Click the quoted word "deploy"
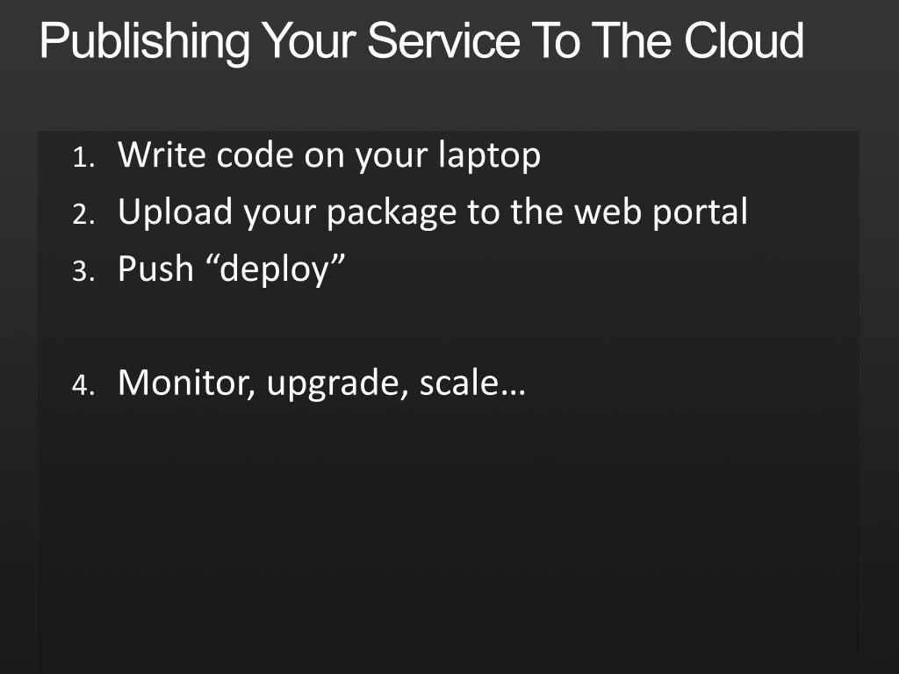The image size is (899, 674). click(x=275, y=270)
